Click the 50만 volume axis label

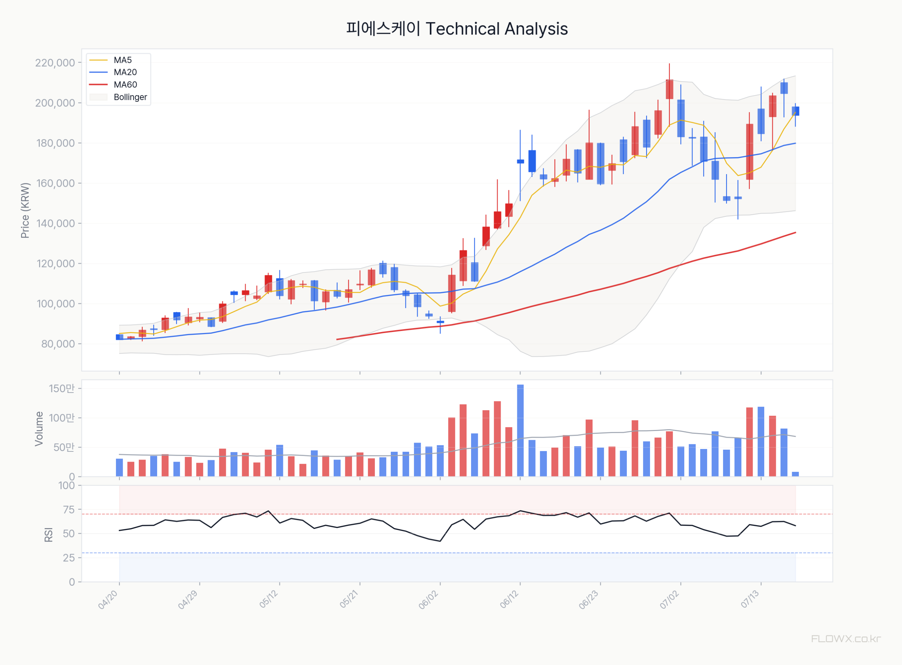pyautogui.click(x=64, y=447)
